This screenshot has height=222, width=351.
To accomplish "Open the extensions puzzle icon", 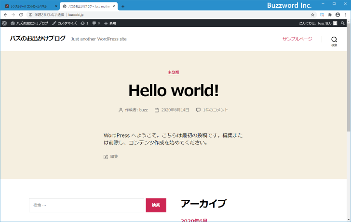I will [330, 15].
